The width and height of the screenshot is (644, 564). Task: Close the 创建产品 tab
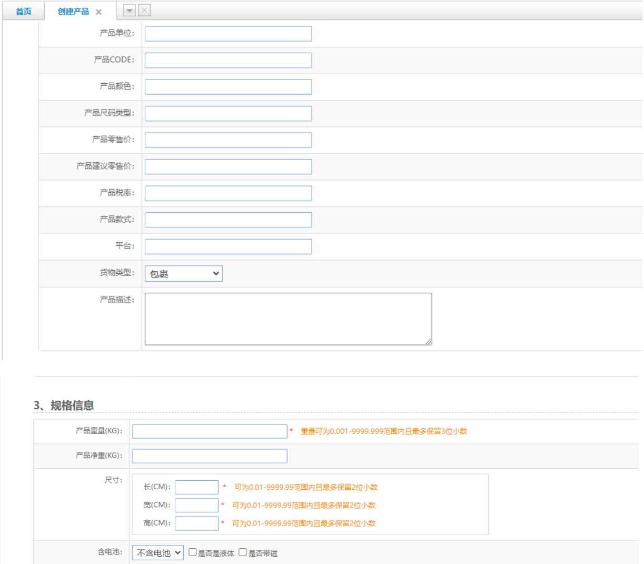pos(98,12)
